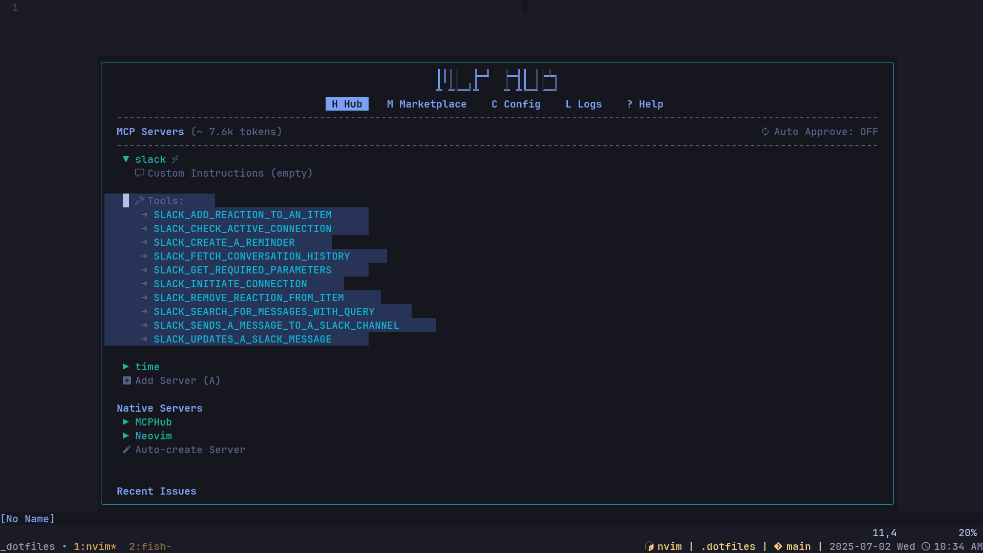Select SLACK_CREATE_A_REMINDER tool
Viewport: 983px width, 553px height.
tap(224, 242)
